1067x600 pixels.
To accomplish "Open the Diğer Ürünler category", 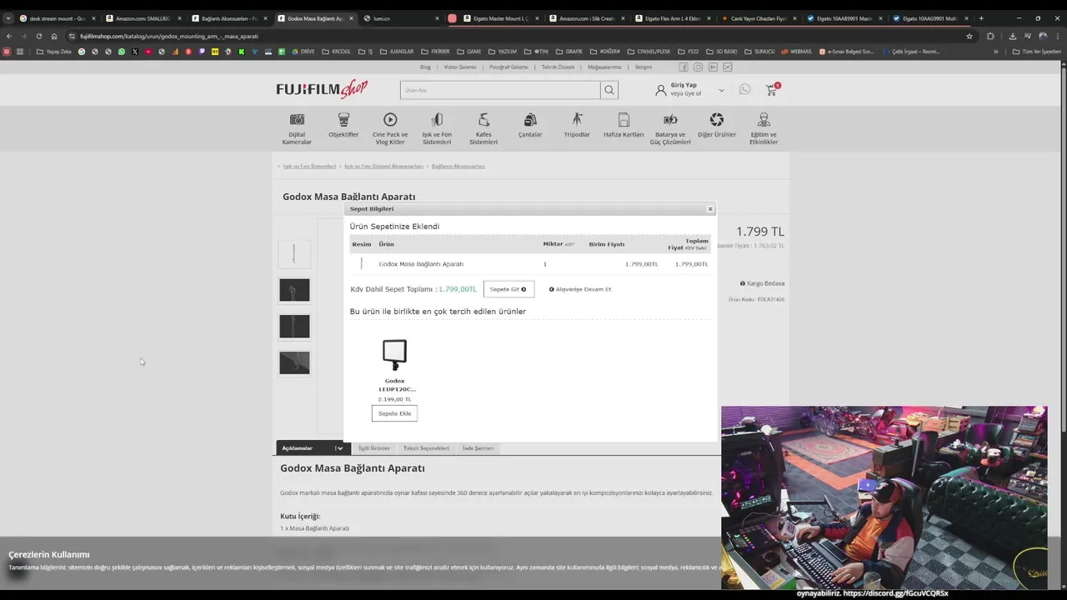I will [x=717, y=126].
